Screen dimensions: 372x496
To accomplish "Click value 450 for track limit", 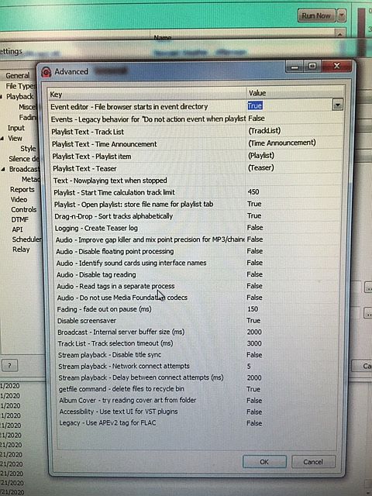I will pyautogui.click(x=253, y=192).
